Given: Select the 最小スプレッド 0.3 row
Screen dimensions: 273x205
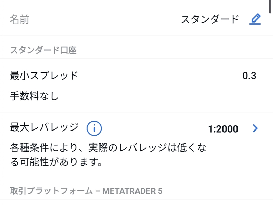Looking at the screenshot, I should coord(136,75).
